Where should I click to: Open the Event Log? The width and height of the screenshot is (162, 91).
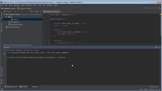pos(153,87)
